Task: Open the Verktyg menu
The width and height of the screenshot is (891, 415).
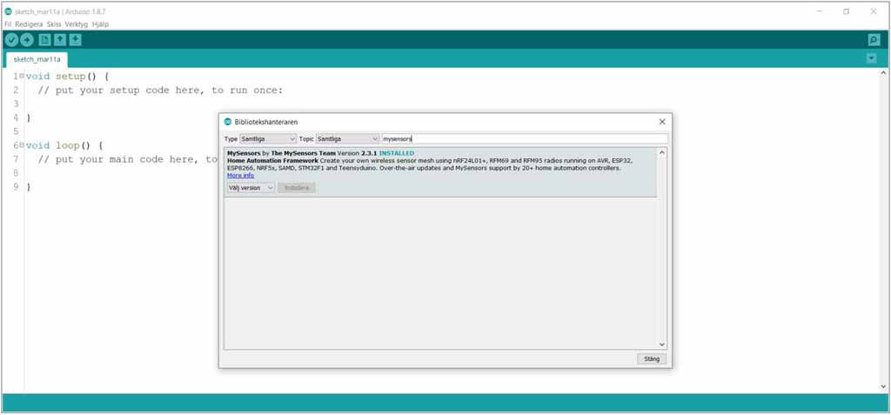Action: click(x=77, y=24)
